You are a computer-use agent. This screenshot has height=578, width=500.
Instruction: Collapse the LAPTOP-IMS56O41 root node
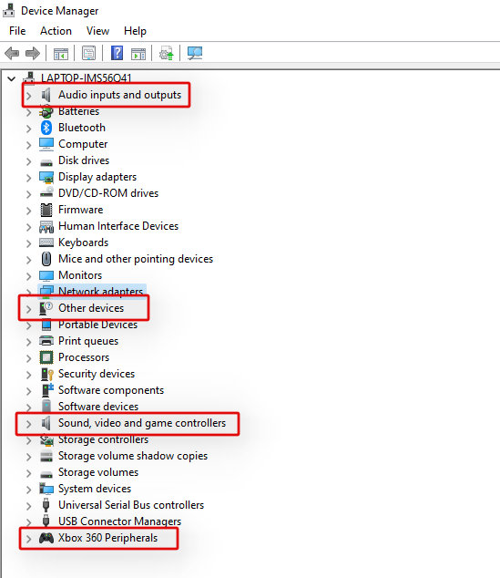[12, 78]
